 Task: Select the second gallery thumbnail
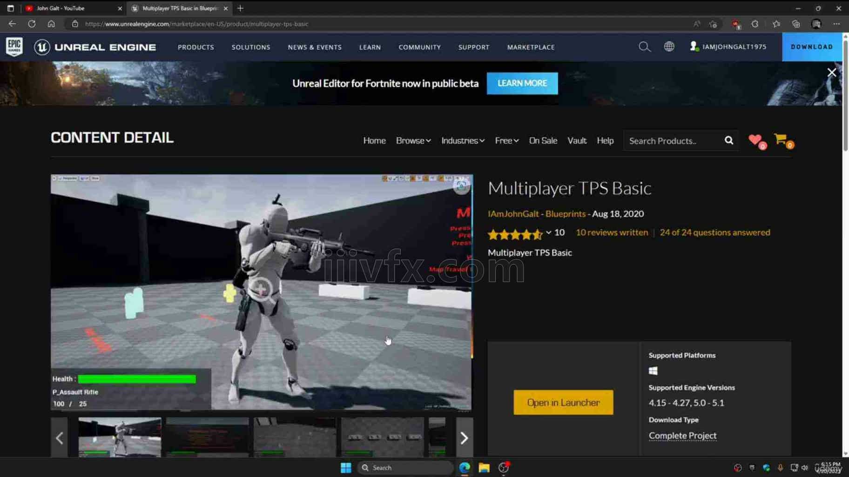point(207,437)
